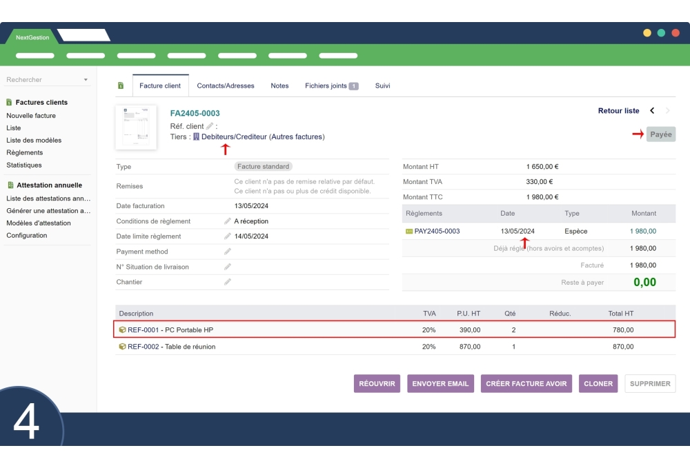Screen dimensions: 690x468
Task: Click pencil icon for Date limite règlement
Action: click(x=228, y=236)
